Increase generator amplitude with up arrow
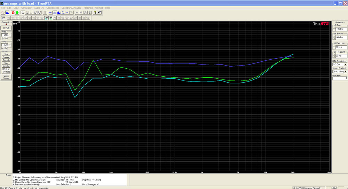Image resolution: width=348 pixels, height=189 pixels. (x=10, y=44)
